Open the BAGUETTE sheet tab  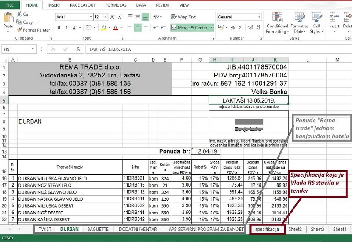[x=98, y=229]
